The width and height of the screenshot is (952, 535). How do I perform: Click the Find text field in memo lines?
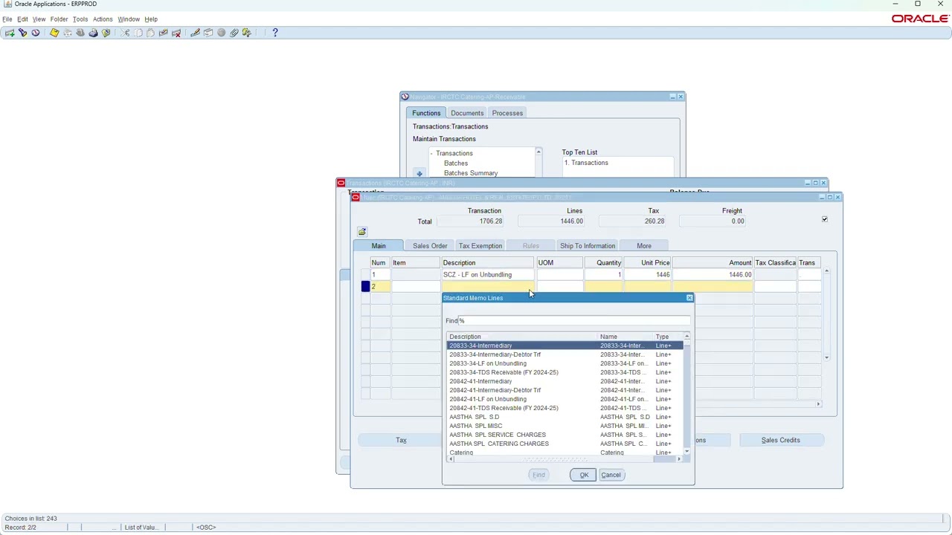(573, 321)
